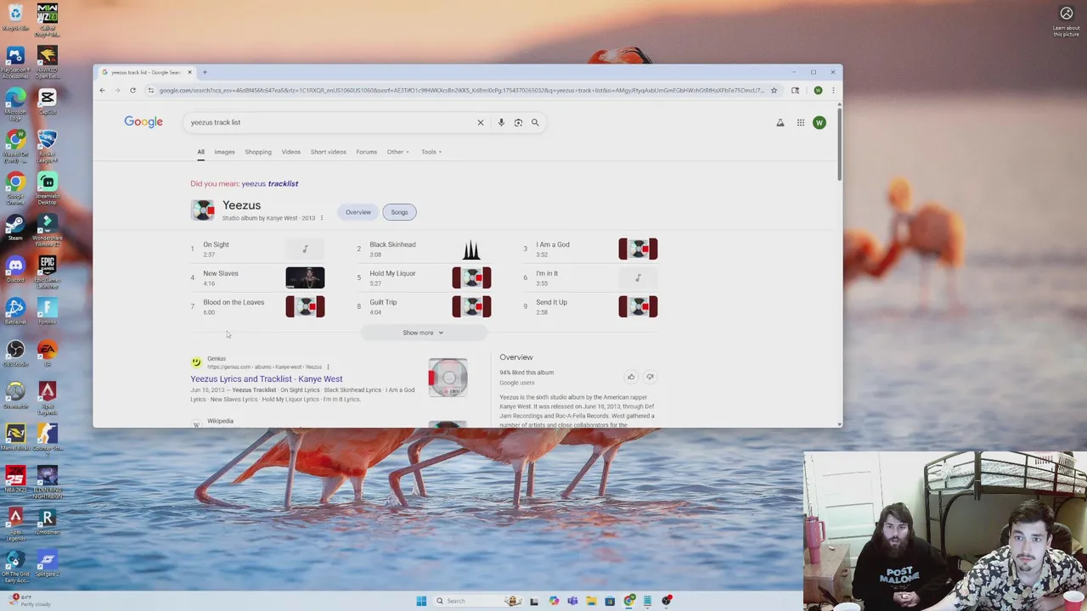This screenshot has height=611, width=1087.
Task: Select the Overview chip for Yeezus
Action: coord(358,212)
